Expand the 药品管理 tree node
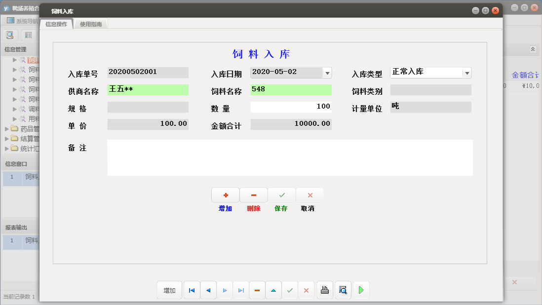542x305 pixels. point(7,128)
